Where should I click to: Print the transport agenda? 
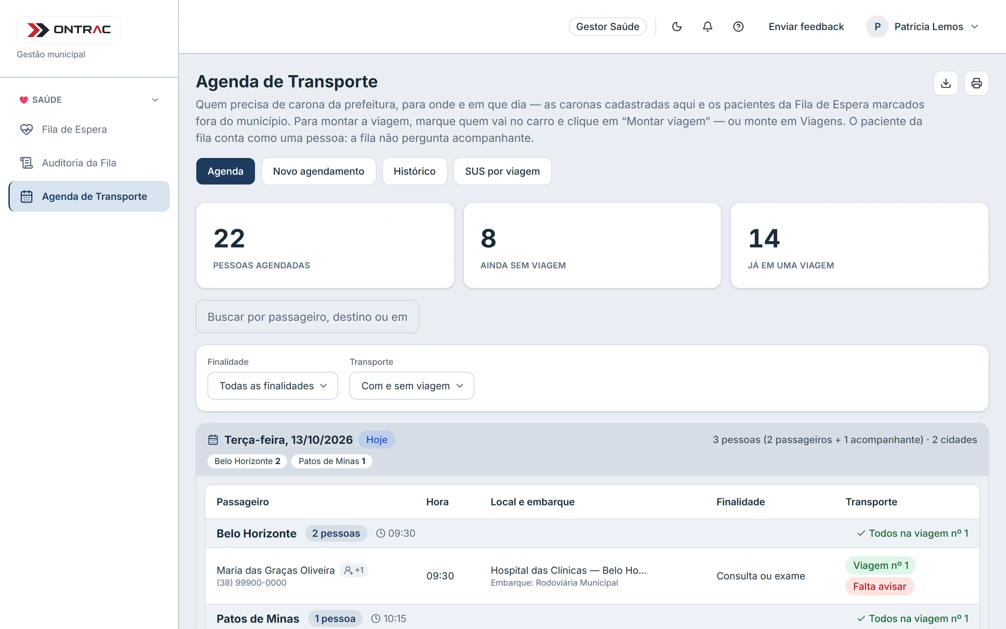pos(977,83)
